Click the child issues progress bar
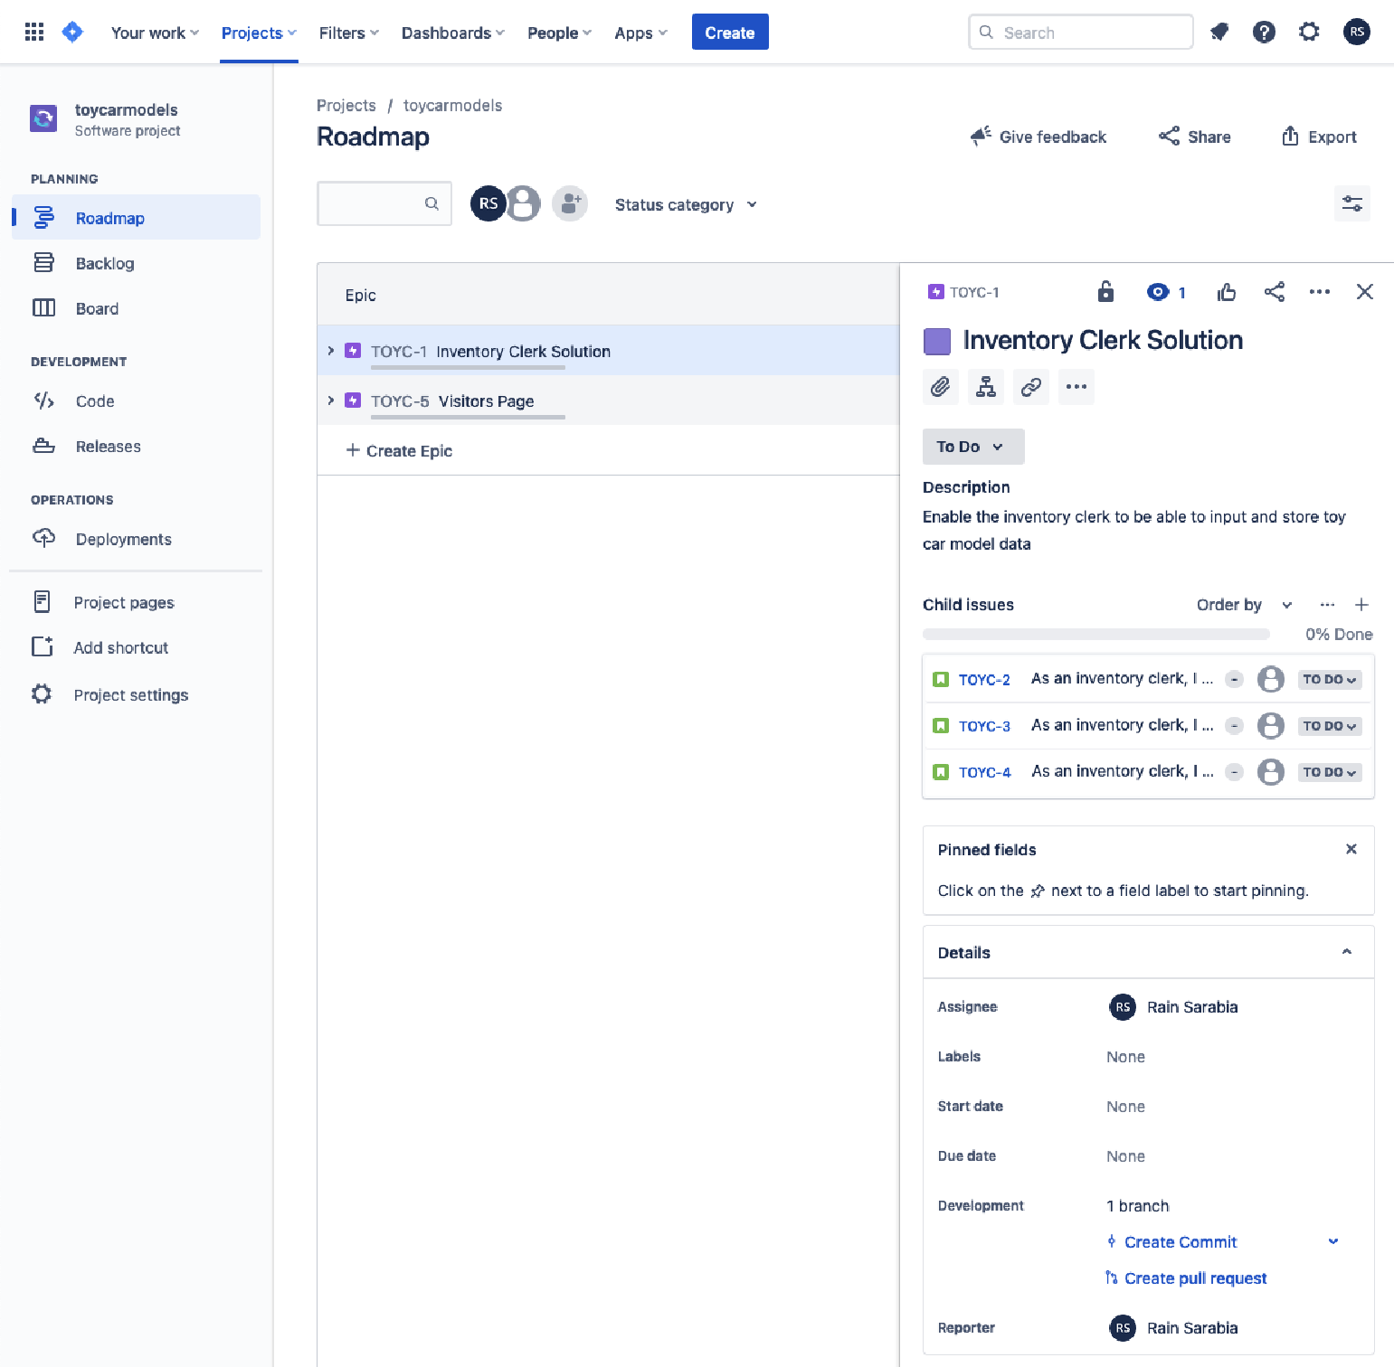Image resolution: width=1394 pixels, height=1367 pixels. point(1095,634)
